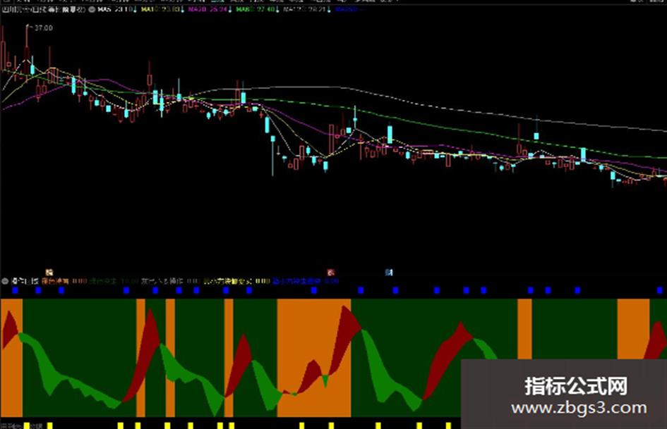Open the red event marker under the candlesticks
Image resolution: width=667 pixels, height=429 pixels.
[x=330, y=273]
